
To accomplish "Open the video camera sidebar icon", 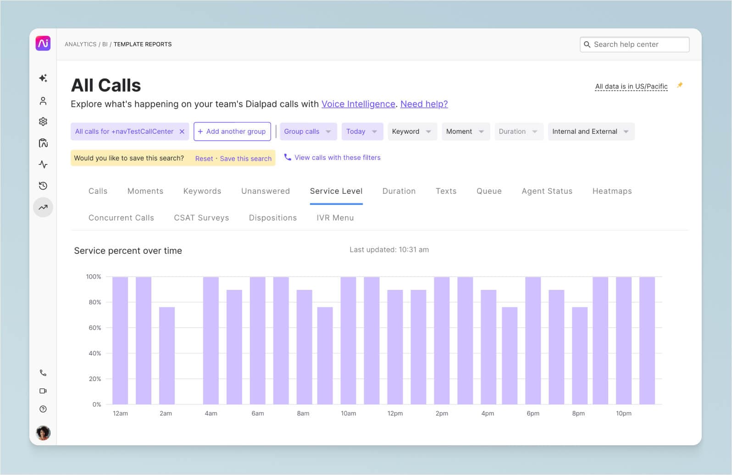I will point(43,391).
